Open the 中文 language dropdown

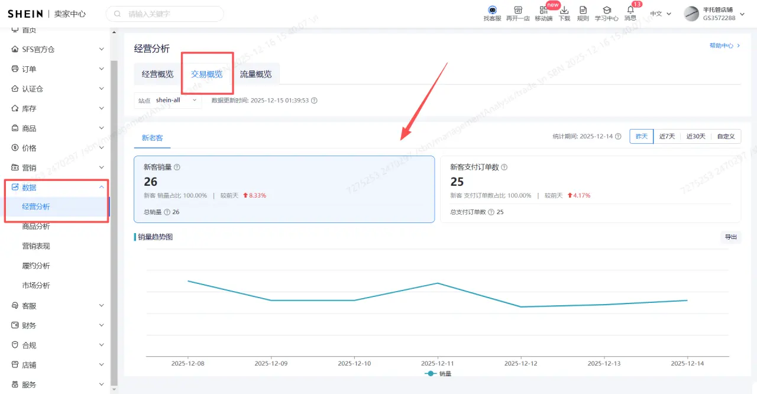click(661, 14)
